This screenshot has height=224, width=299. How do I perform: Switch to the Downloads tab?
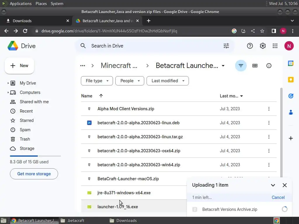(36, 21)
